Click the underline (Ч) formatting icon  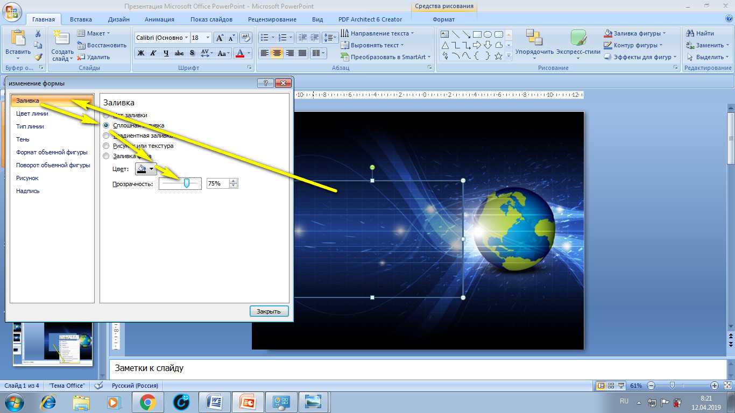pyautogui.click(x=166, y=53)
